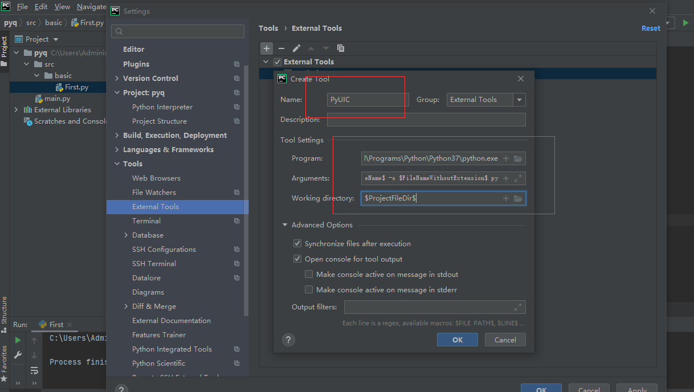Click the Reset link in Settings
Screen dimensions: 694x392
[651, 28]
